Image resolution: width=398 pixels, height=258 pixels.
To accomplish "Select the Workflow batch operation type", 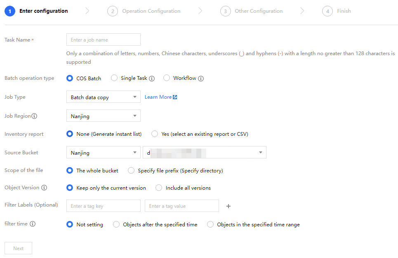I will (x=167, y=78).
